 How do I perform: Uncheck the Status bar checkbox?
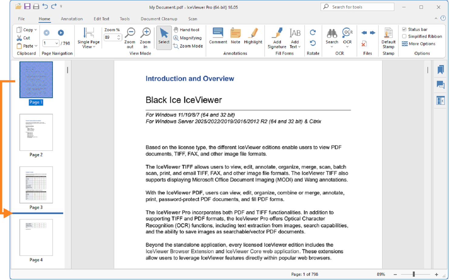[x=404, y=29]
